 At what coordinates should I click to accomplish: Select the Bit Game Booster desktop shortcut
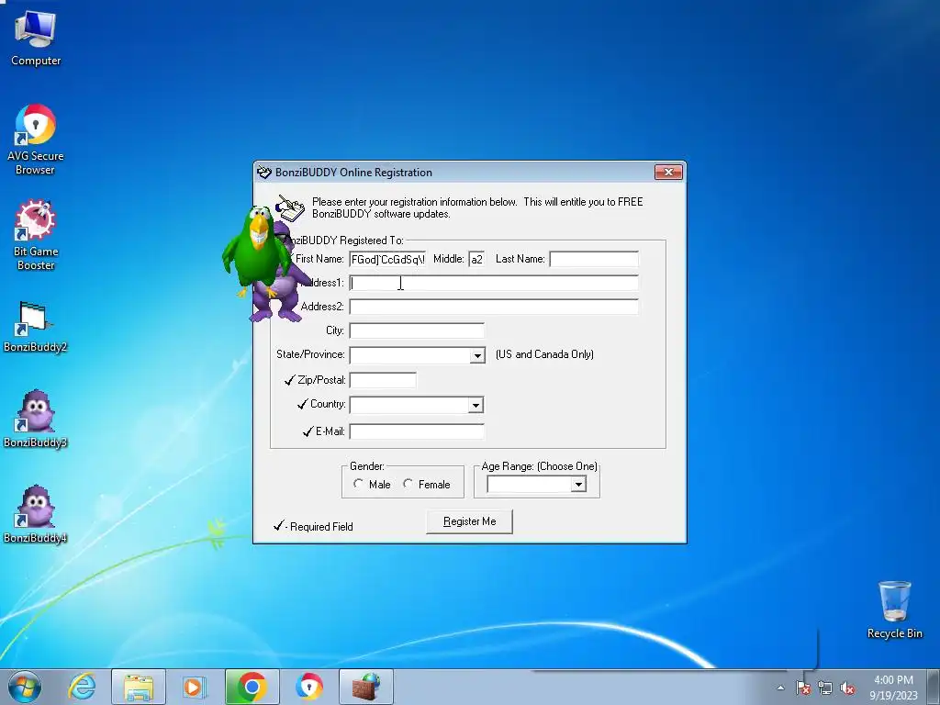(36, 236)
